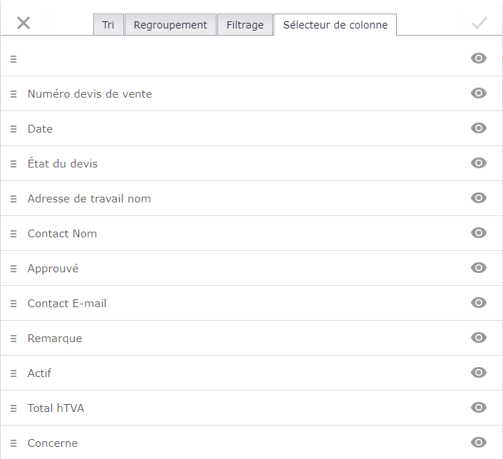Viewport: 503px width, 459px height.
Task: Open the Regroupement tab
Action: (x=170, y=25)
